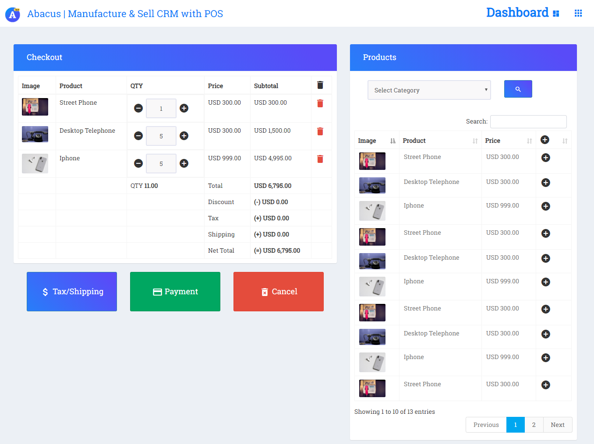Click the Tax/Shipping button

click(x=71, y=291)
